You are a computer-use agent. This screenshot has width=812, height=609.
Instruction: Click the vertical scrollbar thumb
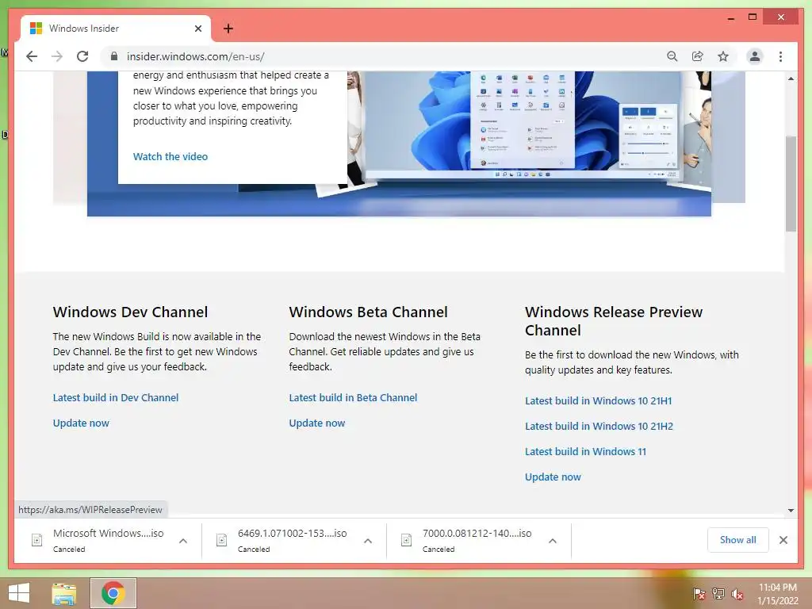[x=791, y=183]
